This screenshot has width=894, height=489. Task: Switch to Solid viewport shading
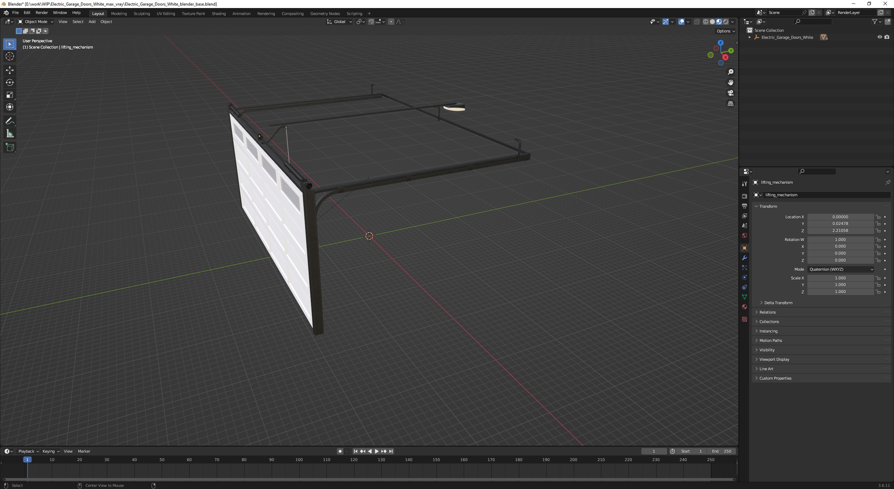click(x=712, y=22)
